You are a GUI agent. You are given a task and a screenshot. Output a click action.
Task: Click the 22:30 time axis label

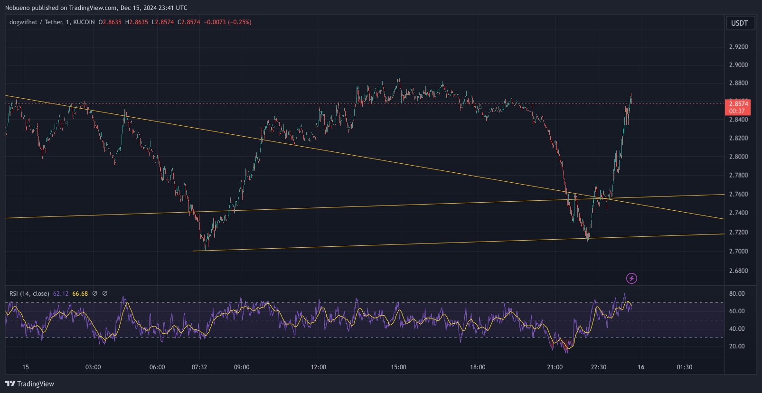(599, 367)
